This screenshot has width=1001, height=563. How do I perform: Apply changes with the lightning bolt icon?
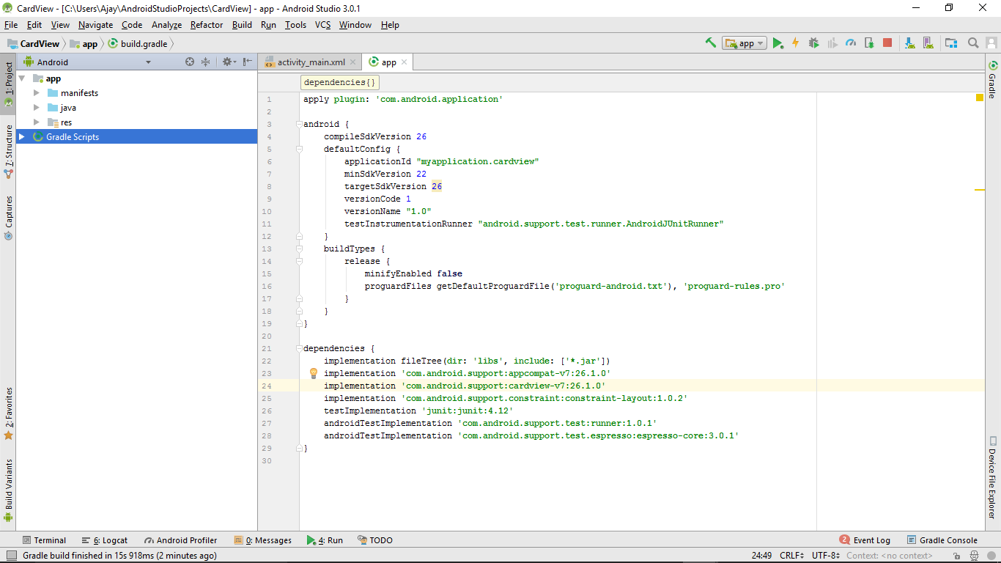pyautogui.click(x=795, y=43)
